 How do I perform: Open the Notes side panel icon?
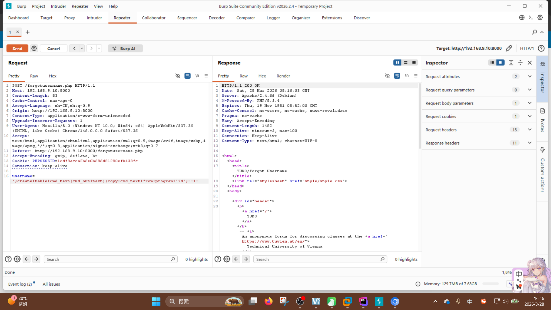click(x=542, y=111)
